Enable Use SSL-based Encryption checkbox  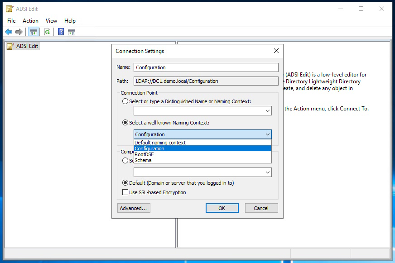point(125,192)
